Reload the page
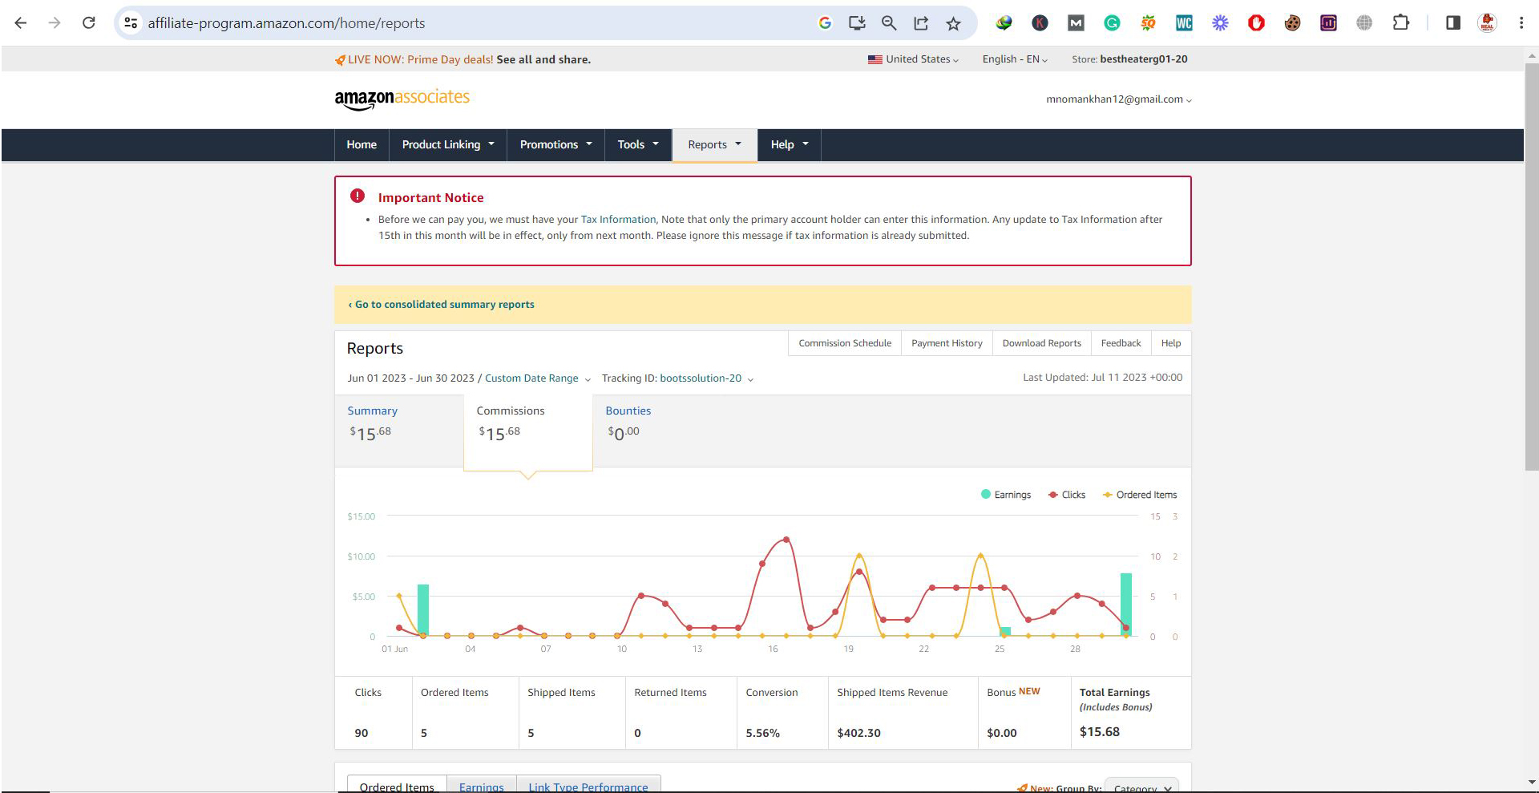 click(x=89, y=23)
